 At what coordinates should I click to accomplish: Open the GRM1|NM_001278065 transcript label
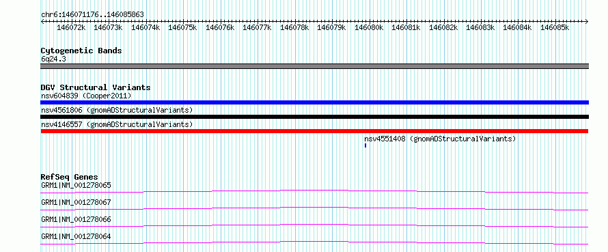[76, 185]
